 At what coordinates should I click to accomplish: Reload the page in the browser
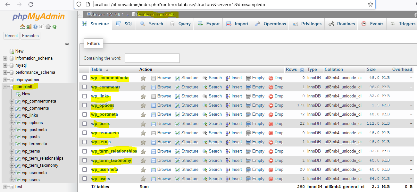[31, 4]
